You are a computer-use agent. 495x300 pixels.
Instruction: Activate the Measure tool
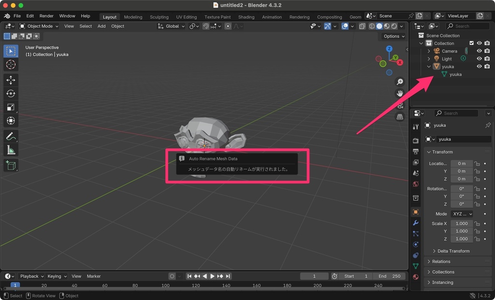click(x=11, y=150)
